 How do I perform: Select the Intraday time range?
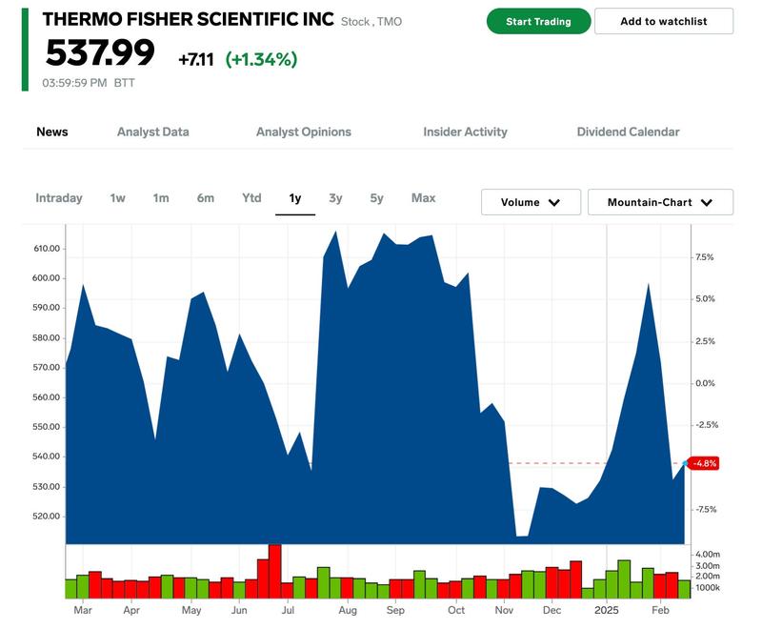point(59,198)
